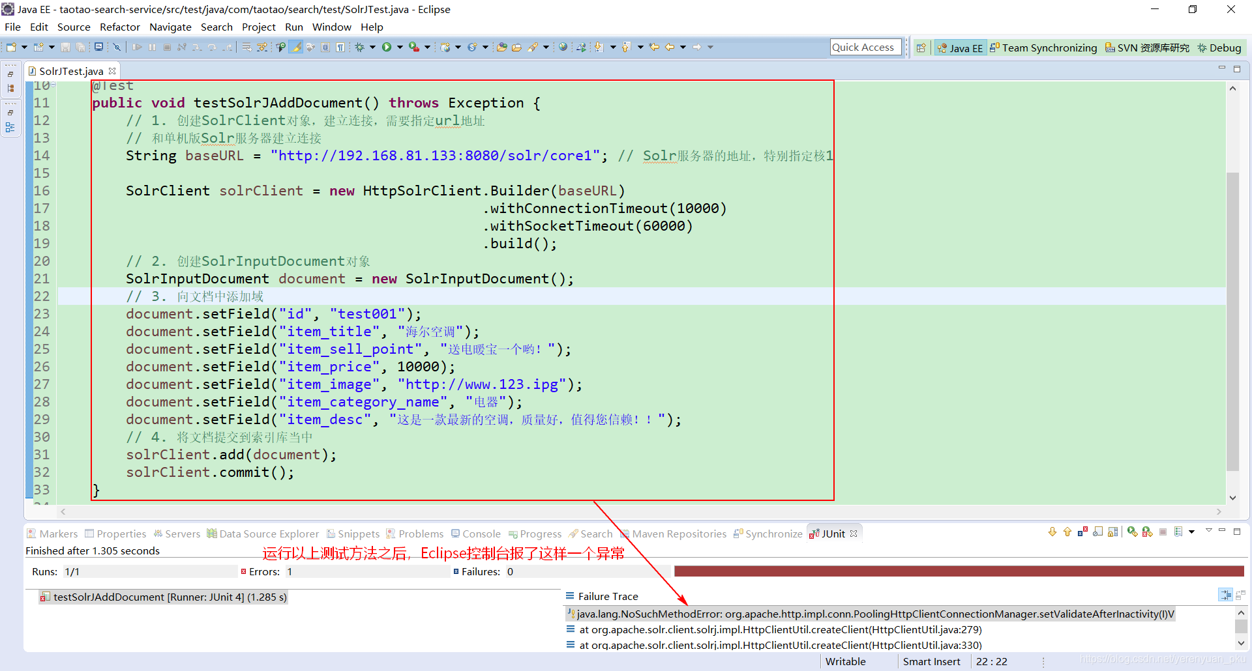This screenshot has width=1252, height=671.
Task: Switch to the Debug perspective
Action: 1219,48
